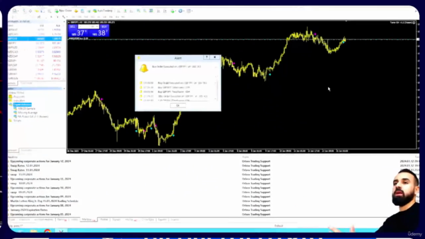Click the candlestick chart type icon
The width and height of the screenshot is (425, 239).
(126, 11)
